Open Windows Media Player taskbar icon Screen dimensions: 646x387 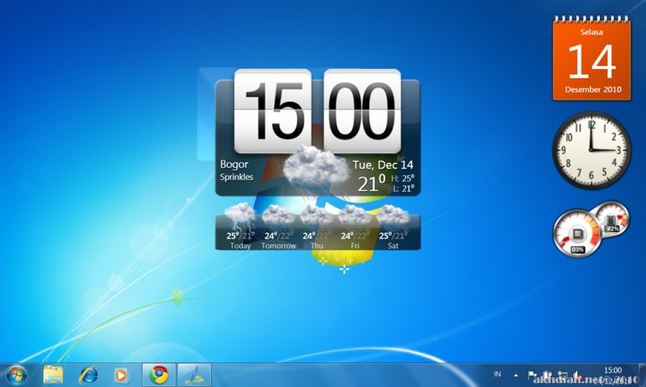[x=121, y=374]
